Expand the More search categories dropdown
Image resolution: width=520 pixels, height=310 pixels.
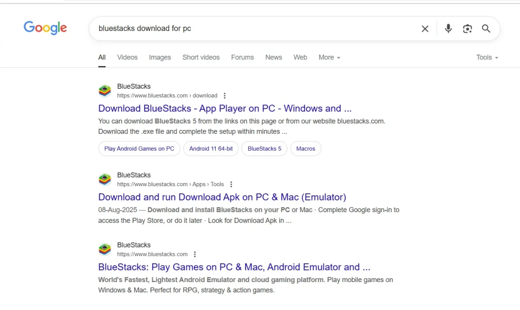pyautogui.click(x=329, y=57)
